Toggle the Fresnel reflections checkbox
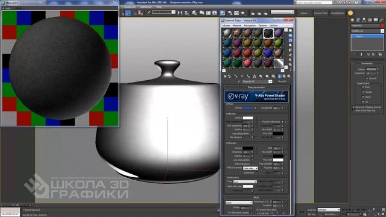 pos(282,122)
